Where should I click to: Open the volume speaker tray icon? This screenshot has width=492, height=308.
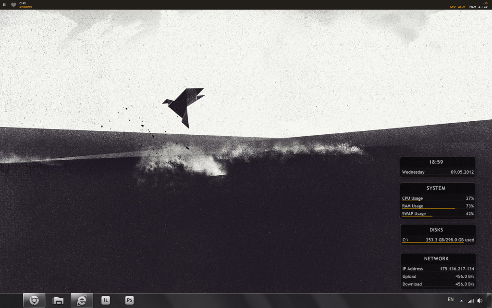[x=480, y=300]
